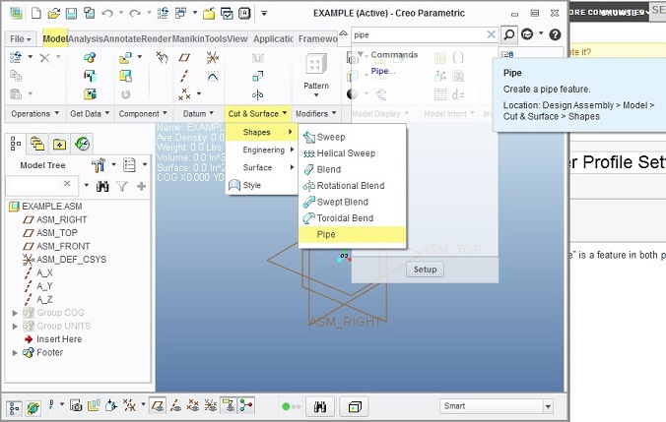666x422 pixels.
Task: Click the datum Plane icon in the ribbon
Action: pos(184,57)
